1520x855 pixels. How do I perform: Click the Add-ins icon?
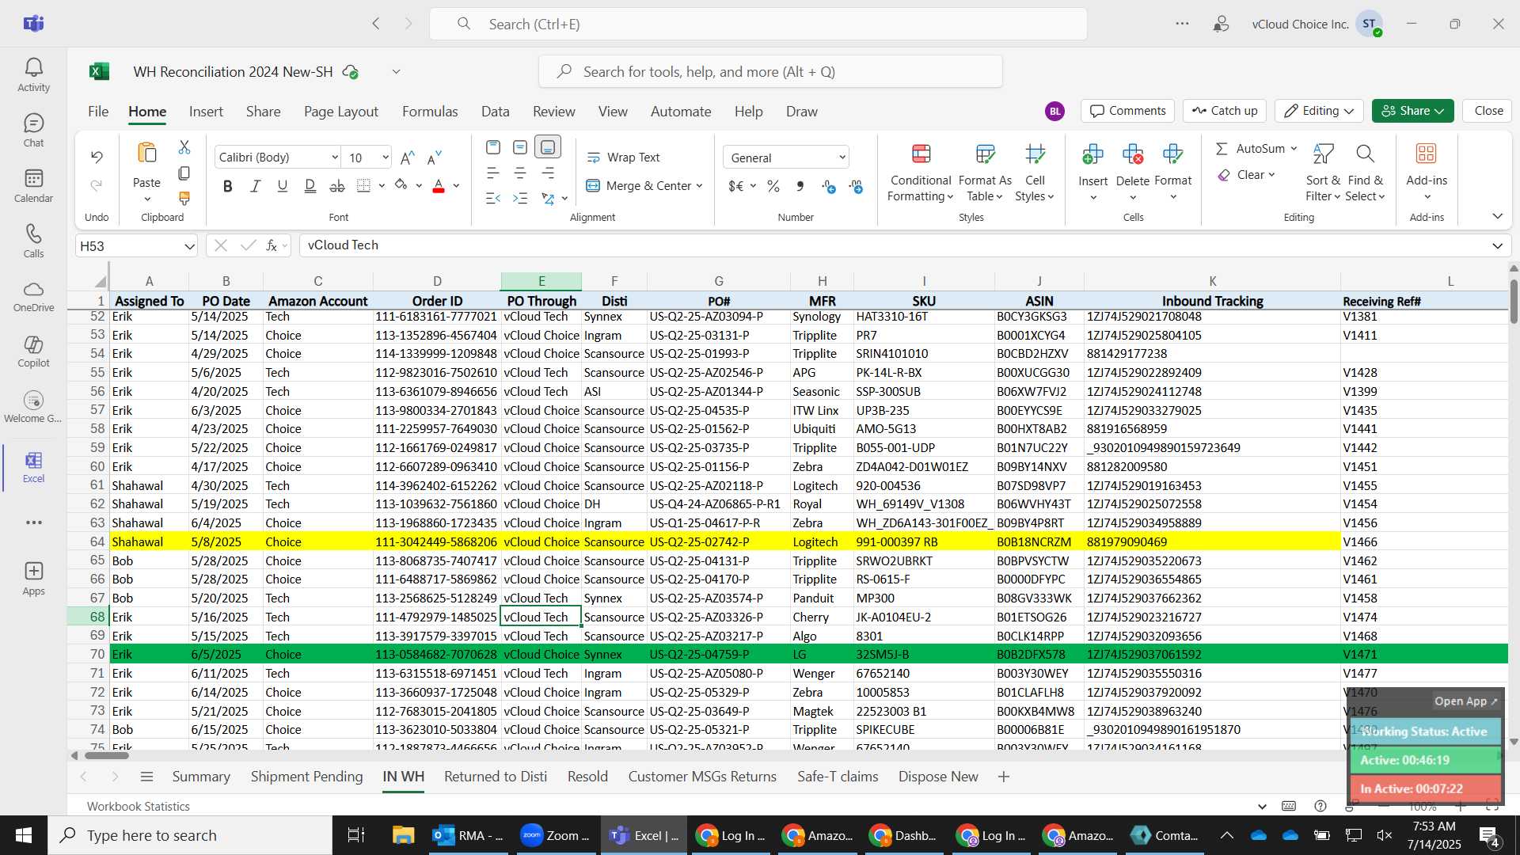[x=1427, y=154]
